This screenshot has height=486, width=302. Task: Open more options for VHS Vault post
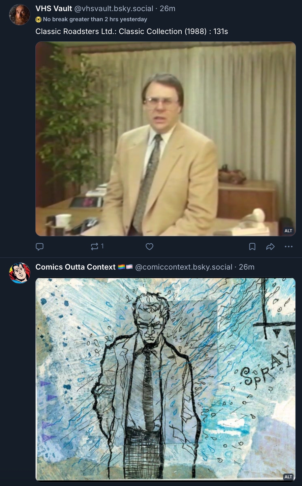(289, 247)
